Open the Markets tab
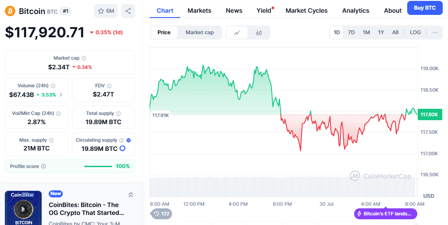 coord(200,11)
